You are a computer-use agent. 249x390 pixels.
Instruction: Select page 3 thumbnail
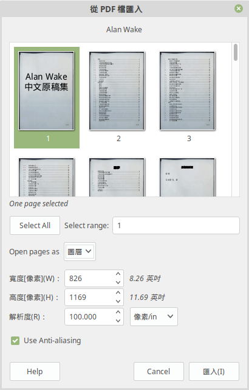point(187,91)
